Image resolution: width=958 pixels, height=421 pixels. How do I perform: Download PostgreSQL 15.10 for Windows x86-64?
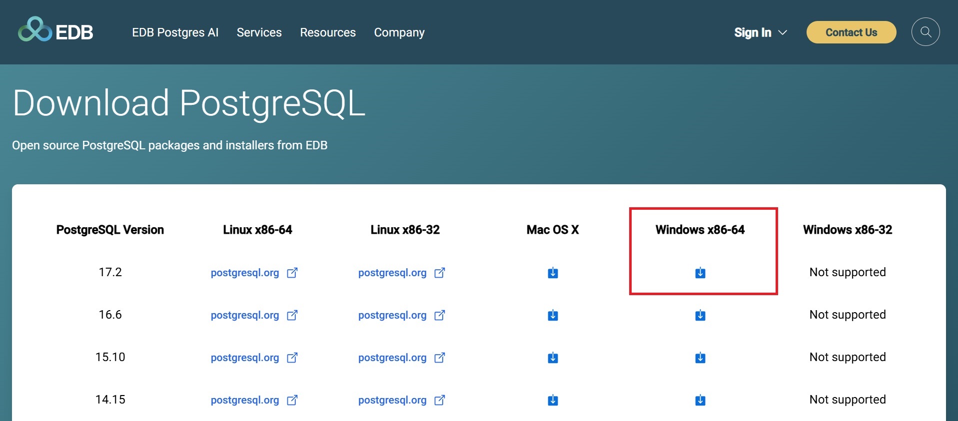[x=700, y=358]
